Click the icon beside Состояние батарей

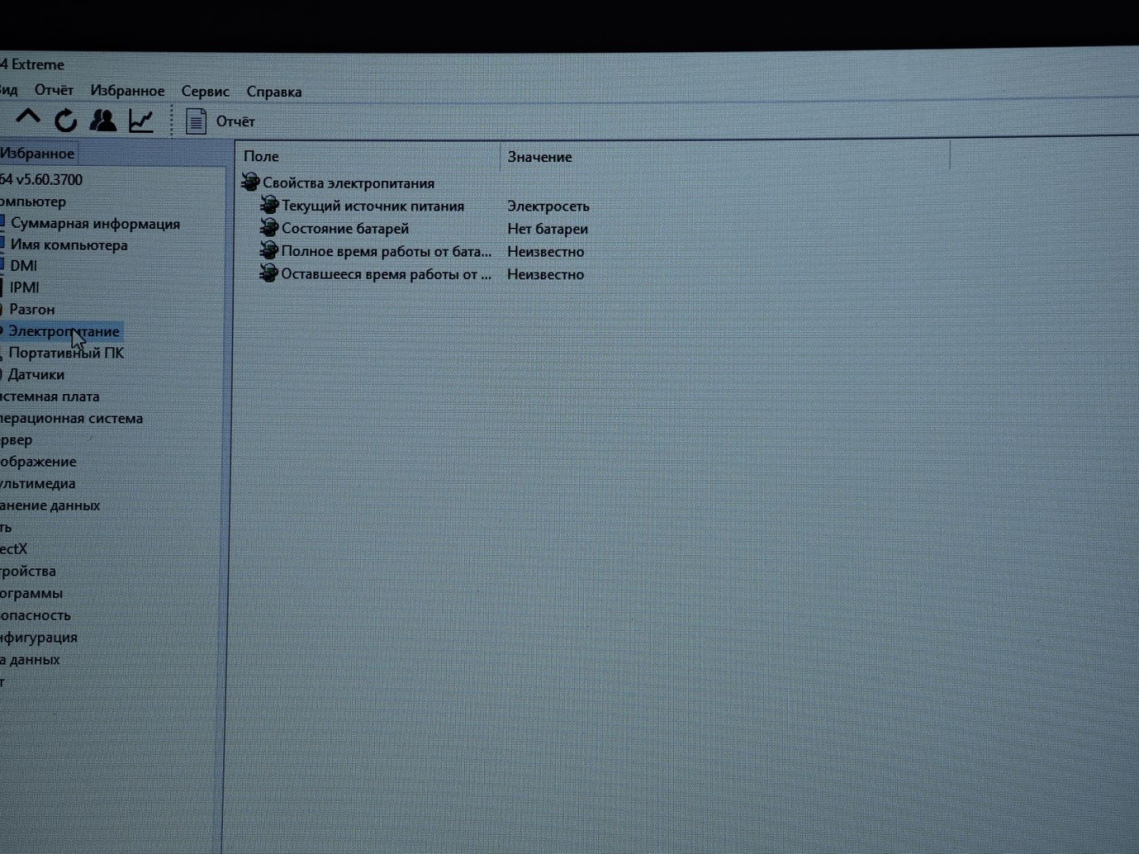click(x=269, y=228)
